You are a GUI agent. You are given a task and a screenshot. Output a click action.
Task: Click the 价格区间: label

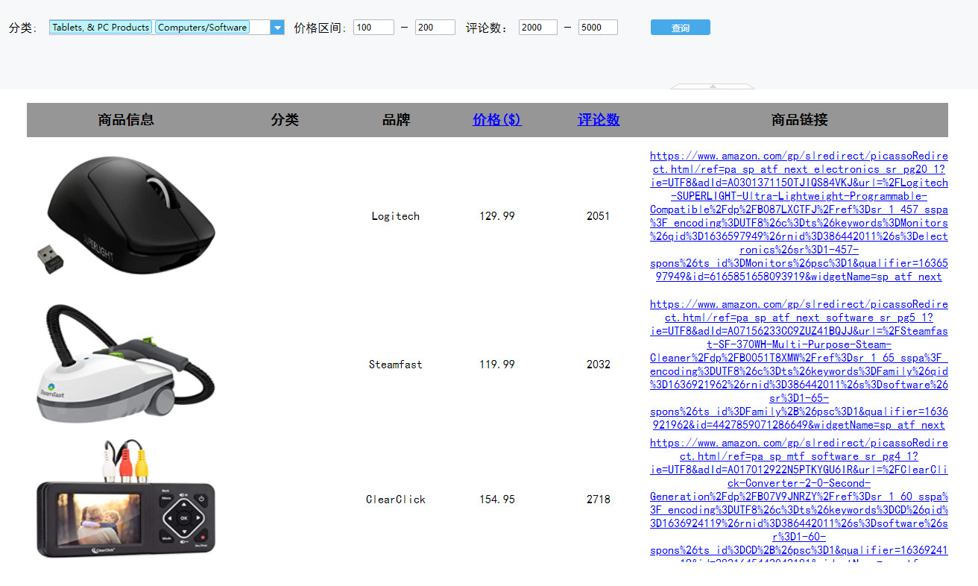point(321,28)
